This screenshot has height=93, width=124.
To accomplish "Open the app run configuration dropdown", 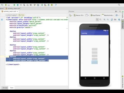I will [x=8, y=5].
